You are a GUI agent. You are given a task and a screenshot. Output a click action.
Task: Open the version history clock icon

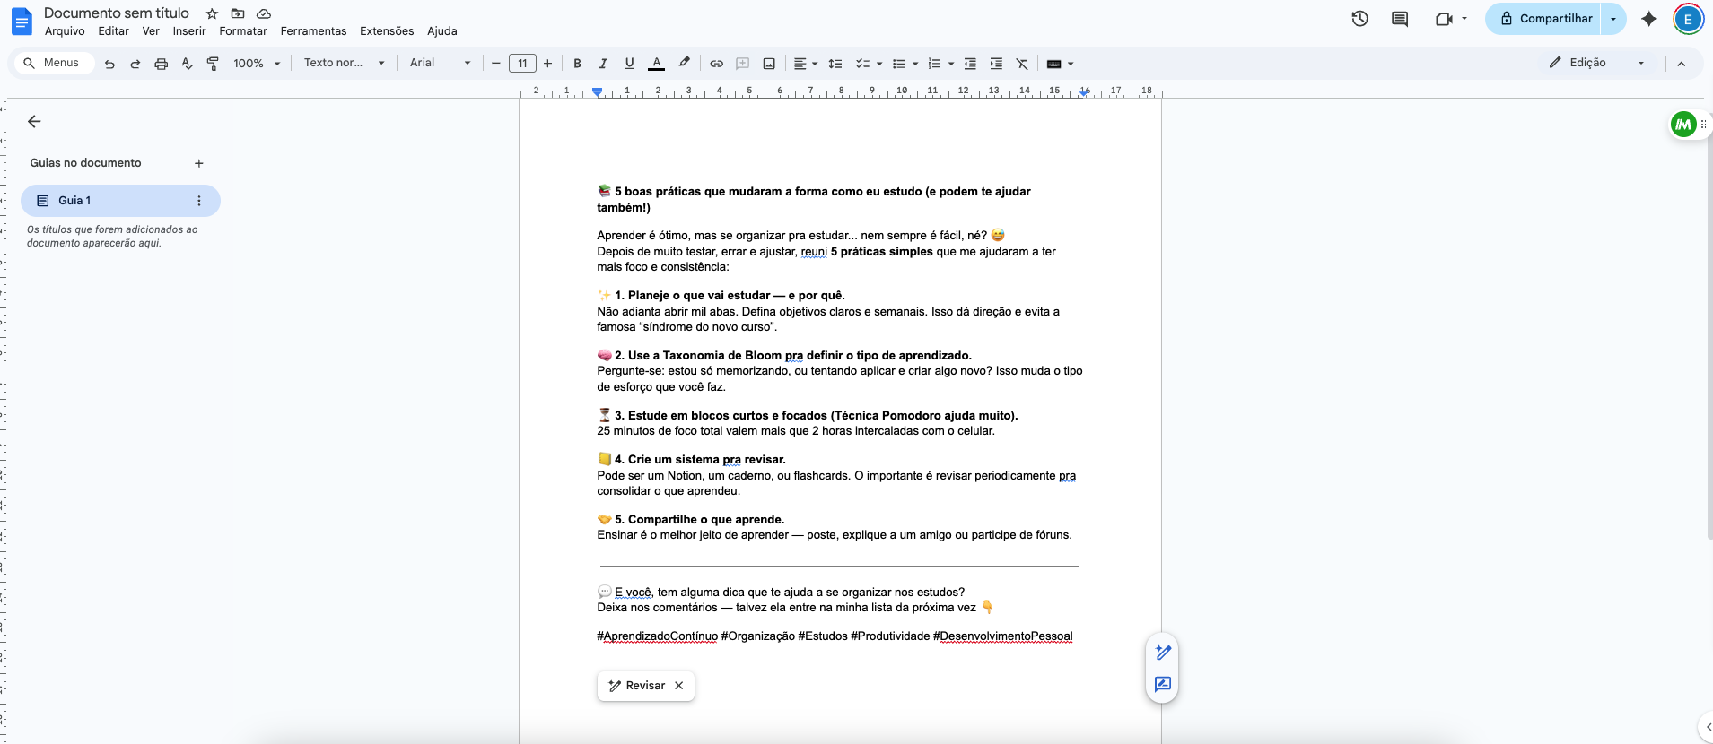pos(1360,19)
